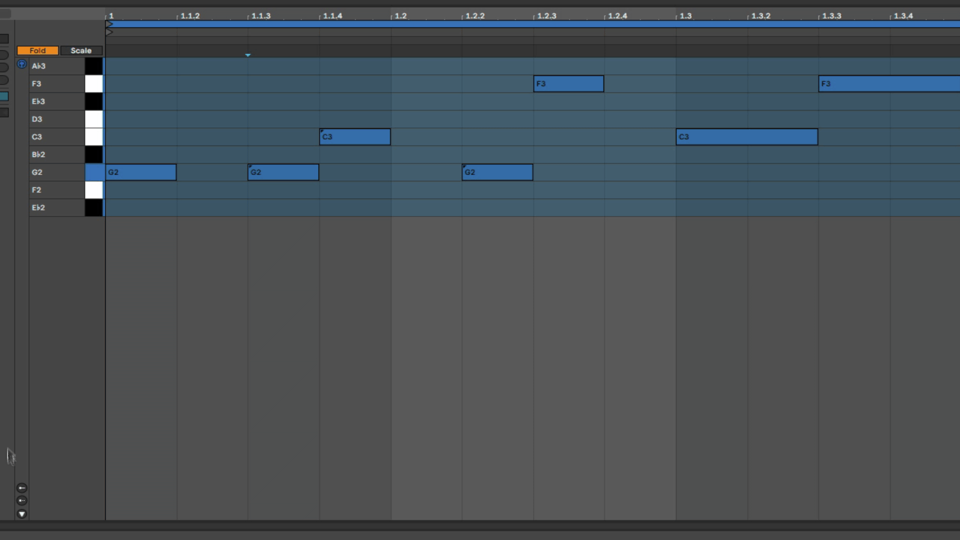Click the Eb3 black piano key

[x=93, y=101]
